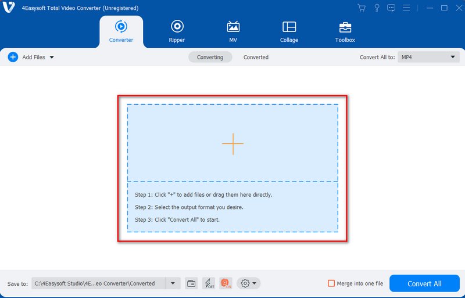Open the hamburger menu icon
Screen dimensions: 465x298
406,8
